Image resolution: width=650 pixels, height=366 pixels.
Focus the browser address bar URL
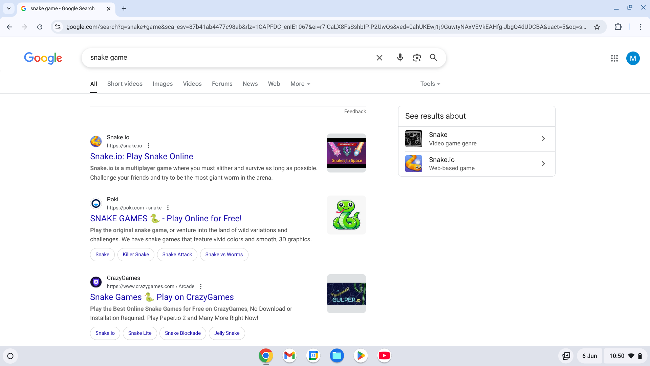(326, 27)
